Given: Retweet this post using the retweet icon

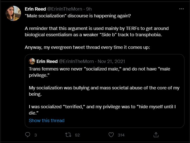Looking at the screenshot, I should (68, 135).
